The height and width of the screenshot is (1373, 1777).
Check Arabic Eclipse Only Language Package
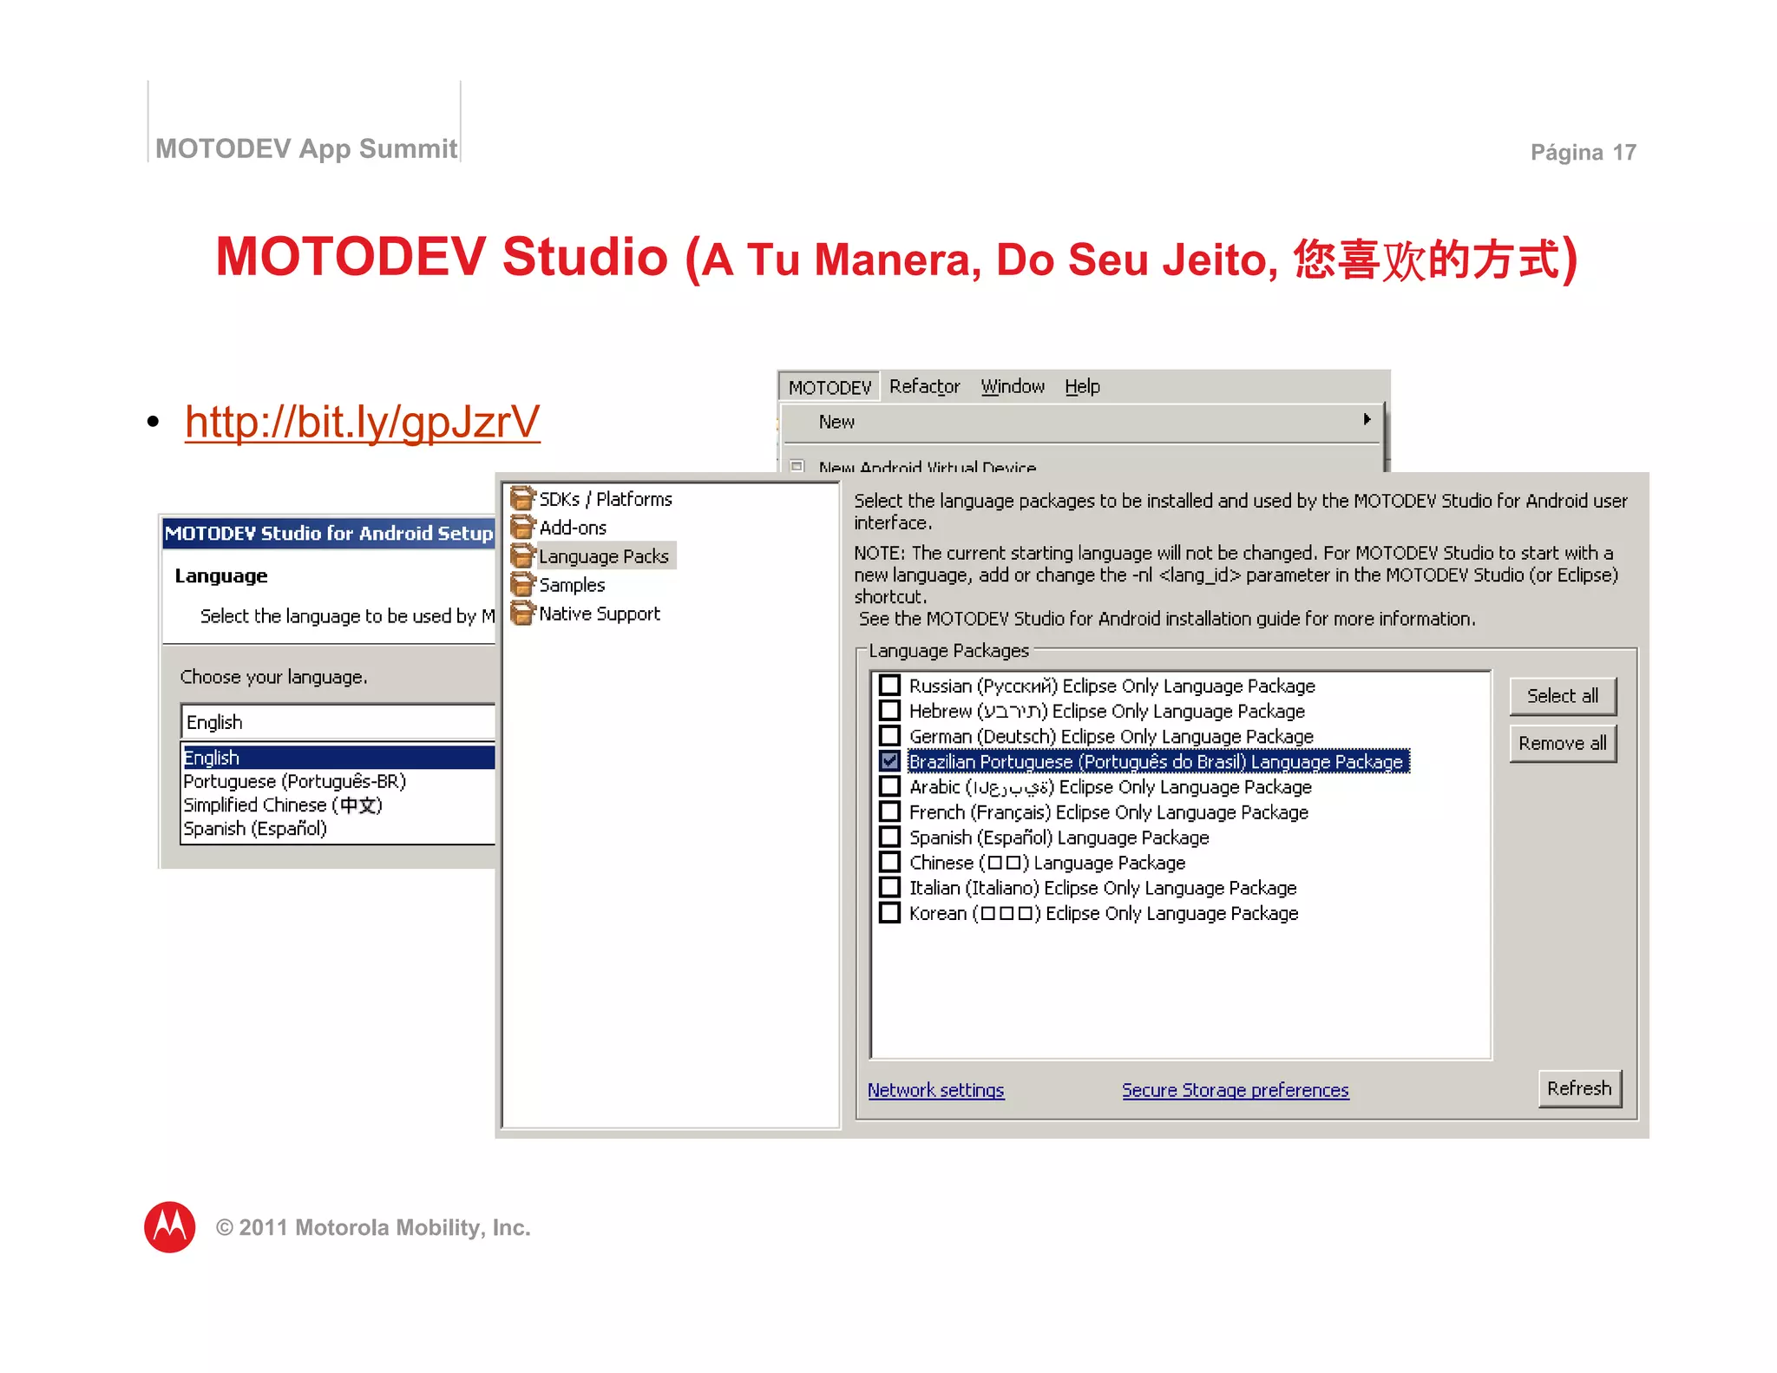pyautogui.click(x=889, y=785)
